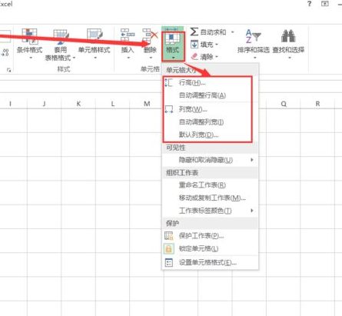Open 工作表标签颜色(T) submenu
The image size is (342, 316).
[210, 211]
